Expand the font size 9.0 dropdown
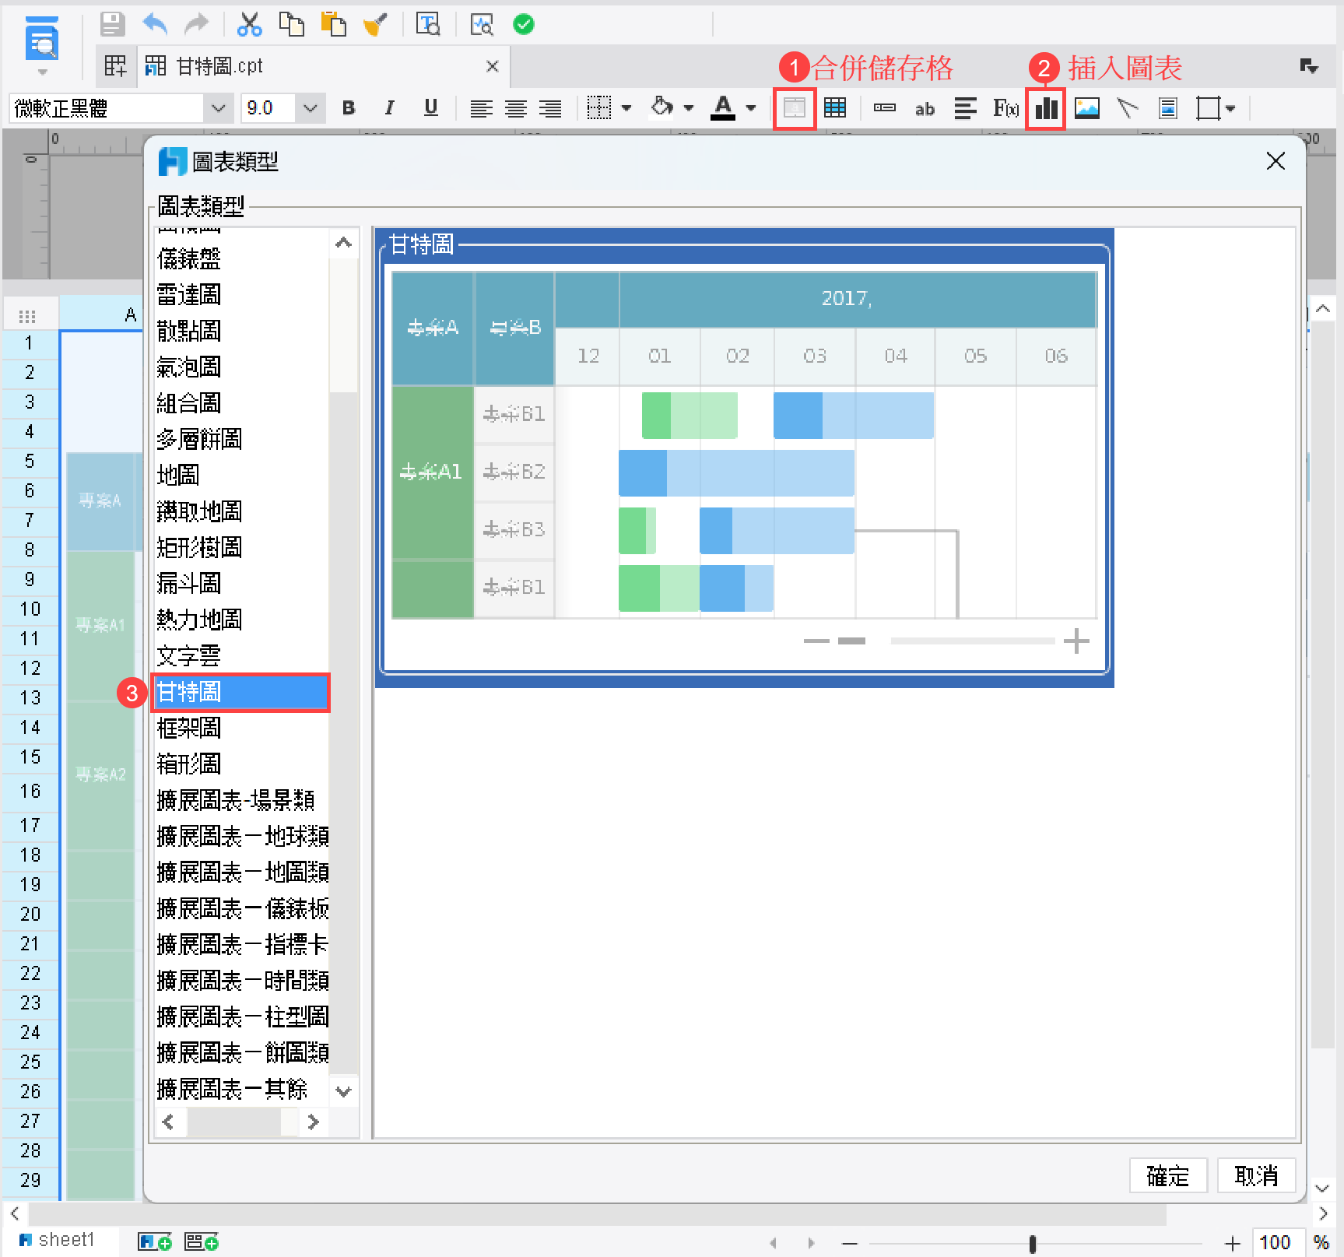This screenshot has width=1344, height=1257. pyautogui.click(x=310, y=108)
